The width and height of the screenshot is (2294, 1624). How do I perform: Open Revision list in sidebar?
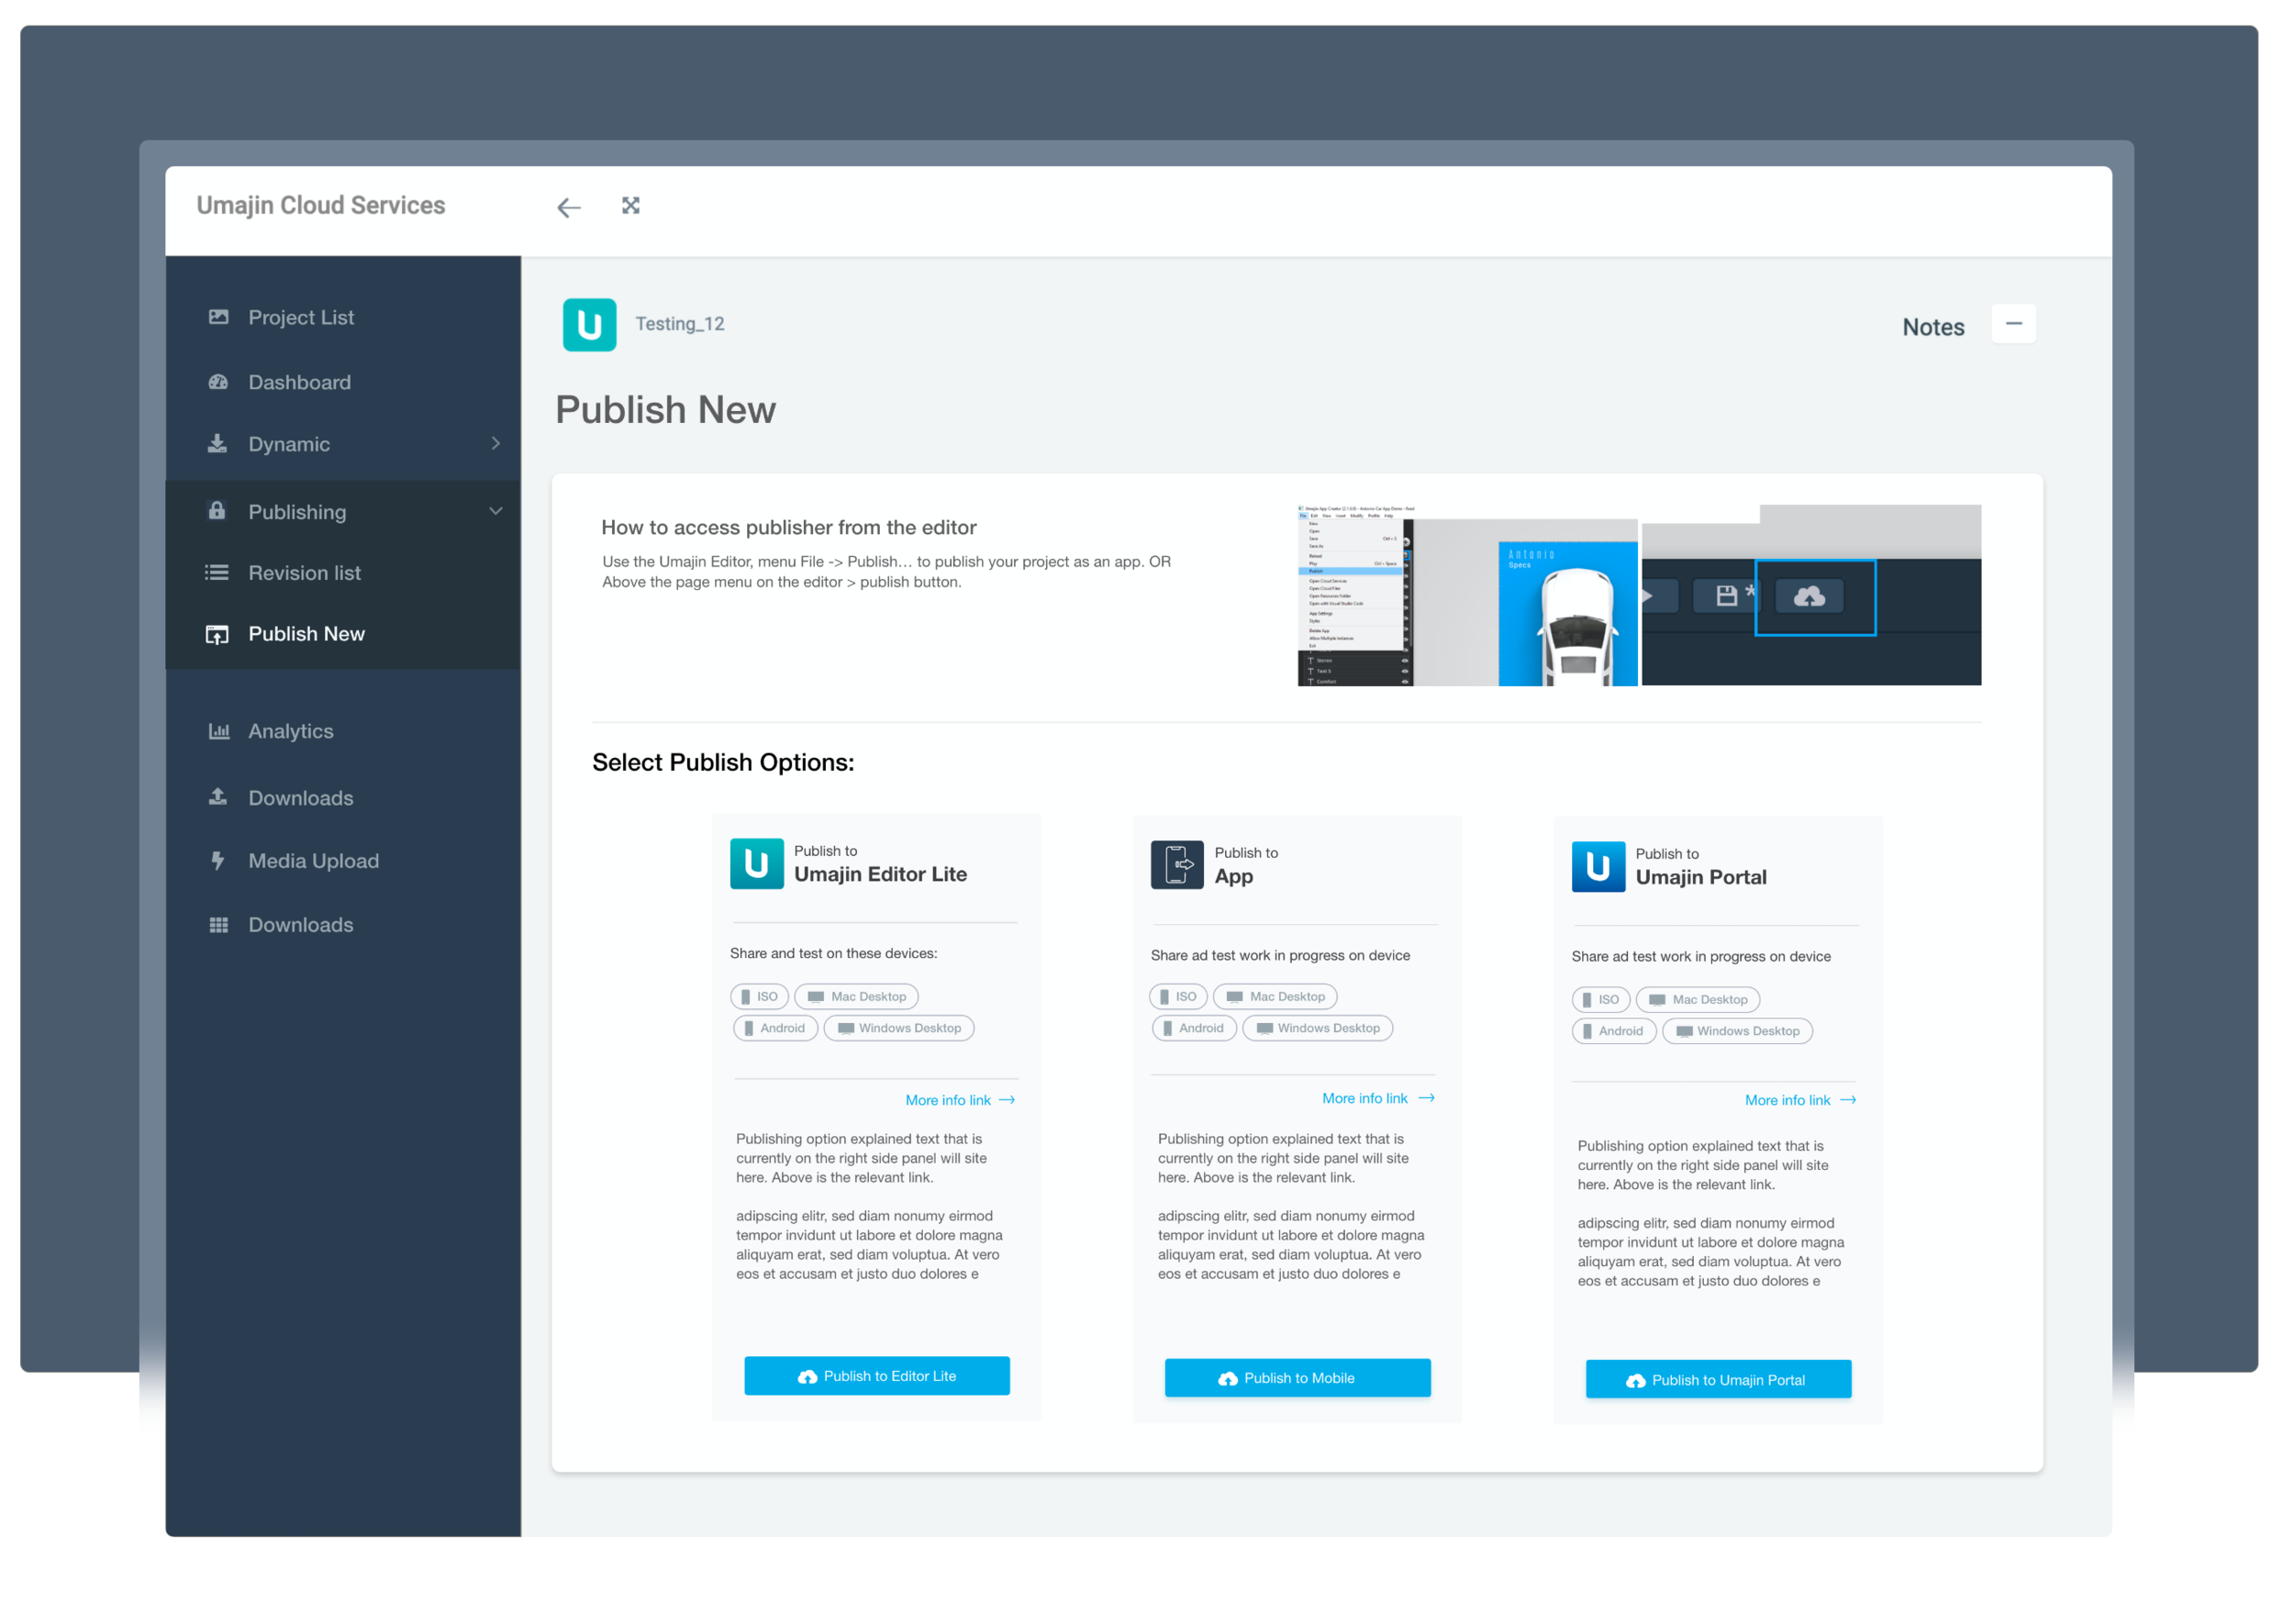pyautogui.click(x=304, y=573)
